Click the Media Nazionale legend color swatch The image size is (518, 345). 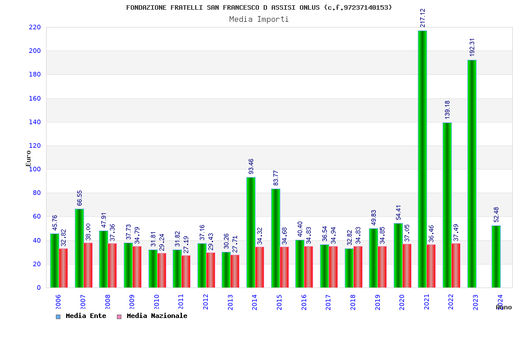[119, 317]
